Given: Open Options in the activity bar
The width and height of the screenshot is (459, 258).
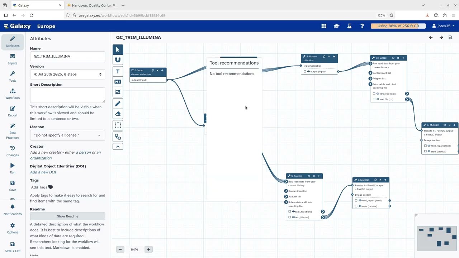Looking at the screenshot, I should (13, 228).
